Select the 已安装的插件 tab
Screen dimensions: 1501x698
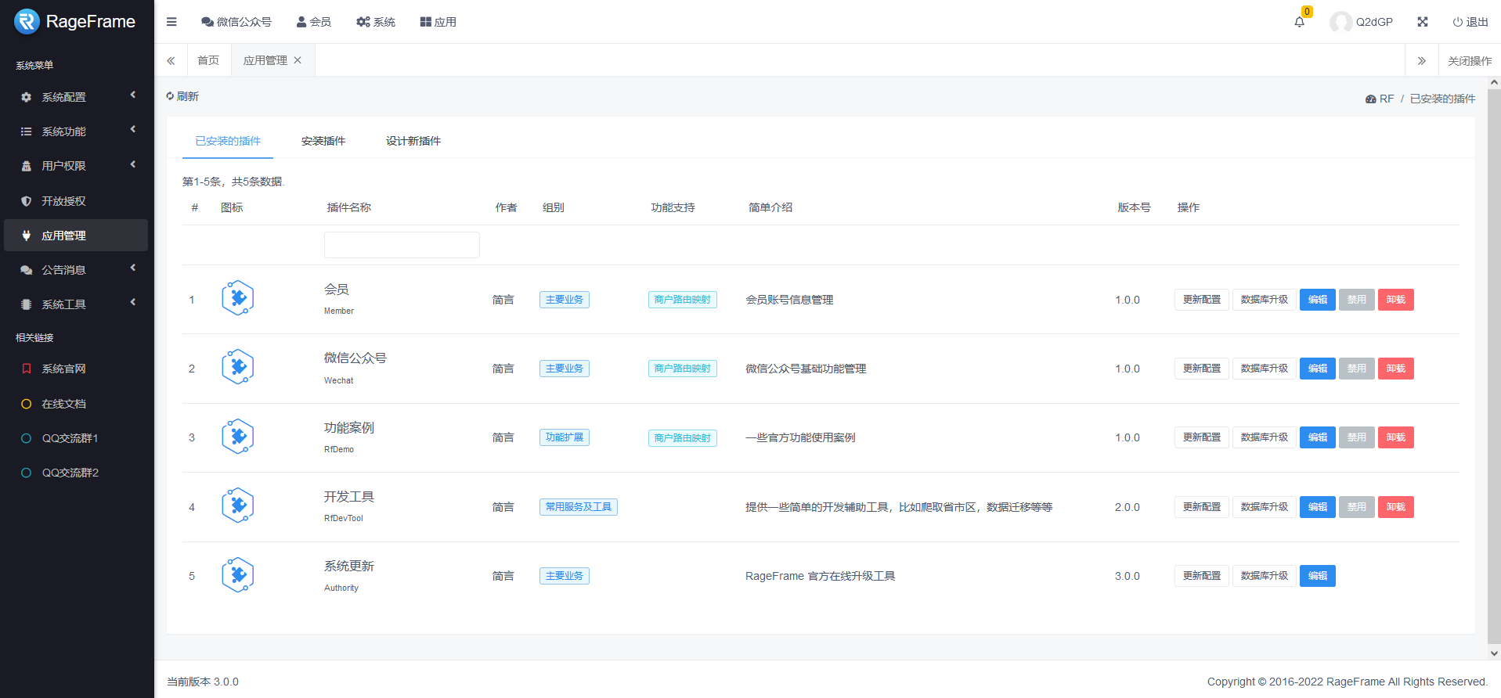point(228,141)
